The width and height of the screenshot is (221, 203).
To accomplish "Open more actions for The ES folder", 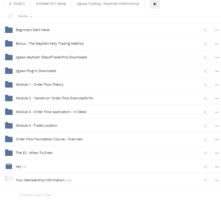I will (x=217, y=153).
